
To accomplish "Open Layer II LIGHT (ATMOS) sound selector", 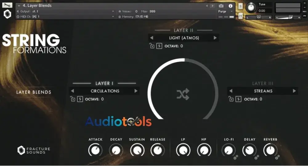I will point(184,38).
